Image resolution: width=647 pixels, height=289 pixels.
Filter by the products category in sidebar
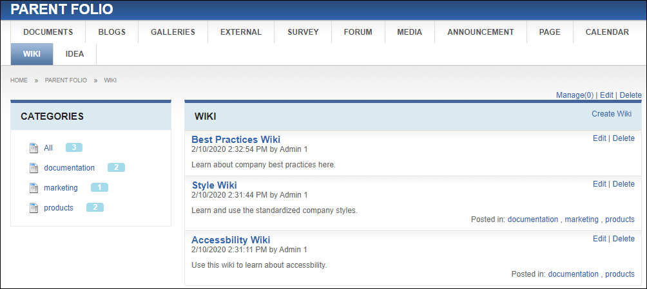coord(59,208)
